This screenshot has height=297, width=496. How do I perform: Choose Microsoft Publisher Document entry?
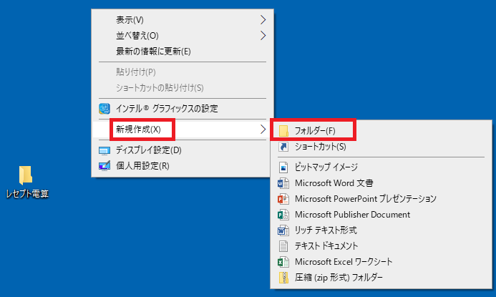[x=381, y=215]
